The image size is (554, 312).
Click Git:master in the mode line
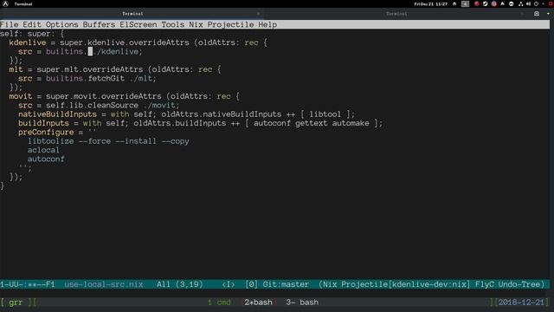tap(286, 284)
